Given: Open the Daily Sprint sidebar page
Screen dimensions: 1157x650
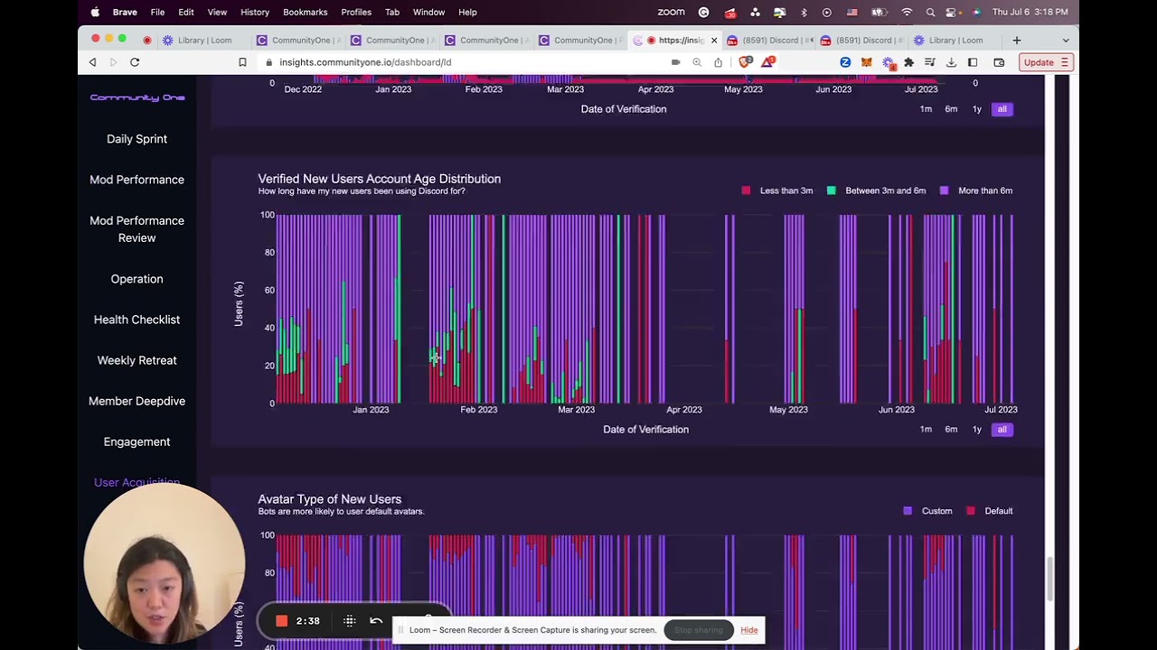Looking at the screenshot, I should click(137, 139).
